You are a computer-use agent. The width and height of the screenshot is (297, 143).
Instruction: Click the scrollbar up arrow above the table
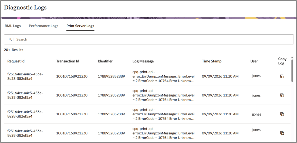point(292,57)
